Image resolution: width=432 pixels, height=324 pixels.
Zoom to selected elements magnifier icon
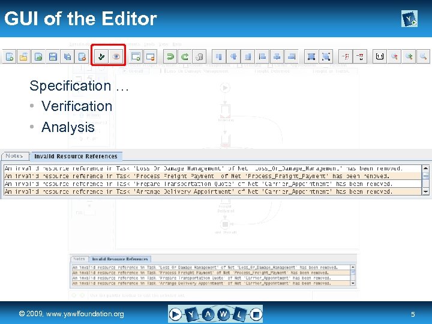pyautogui.click(x=423, y=57)
